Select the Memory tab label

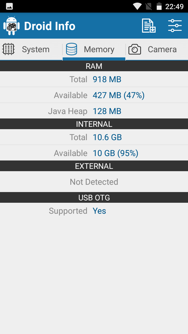[99, 49]
